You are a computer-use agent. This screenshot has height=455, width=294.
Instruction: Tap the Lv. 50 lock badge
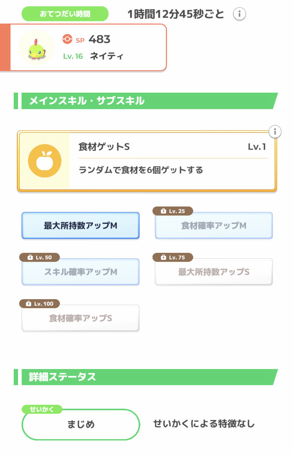(x=39, y=258)
